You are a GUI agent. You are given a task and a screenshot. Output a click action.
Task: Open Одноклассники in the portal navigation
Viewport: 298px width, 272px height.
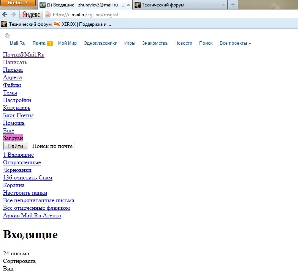tap(100, 43)
